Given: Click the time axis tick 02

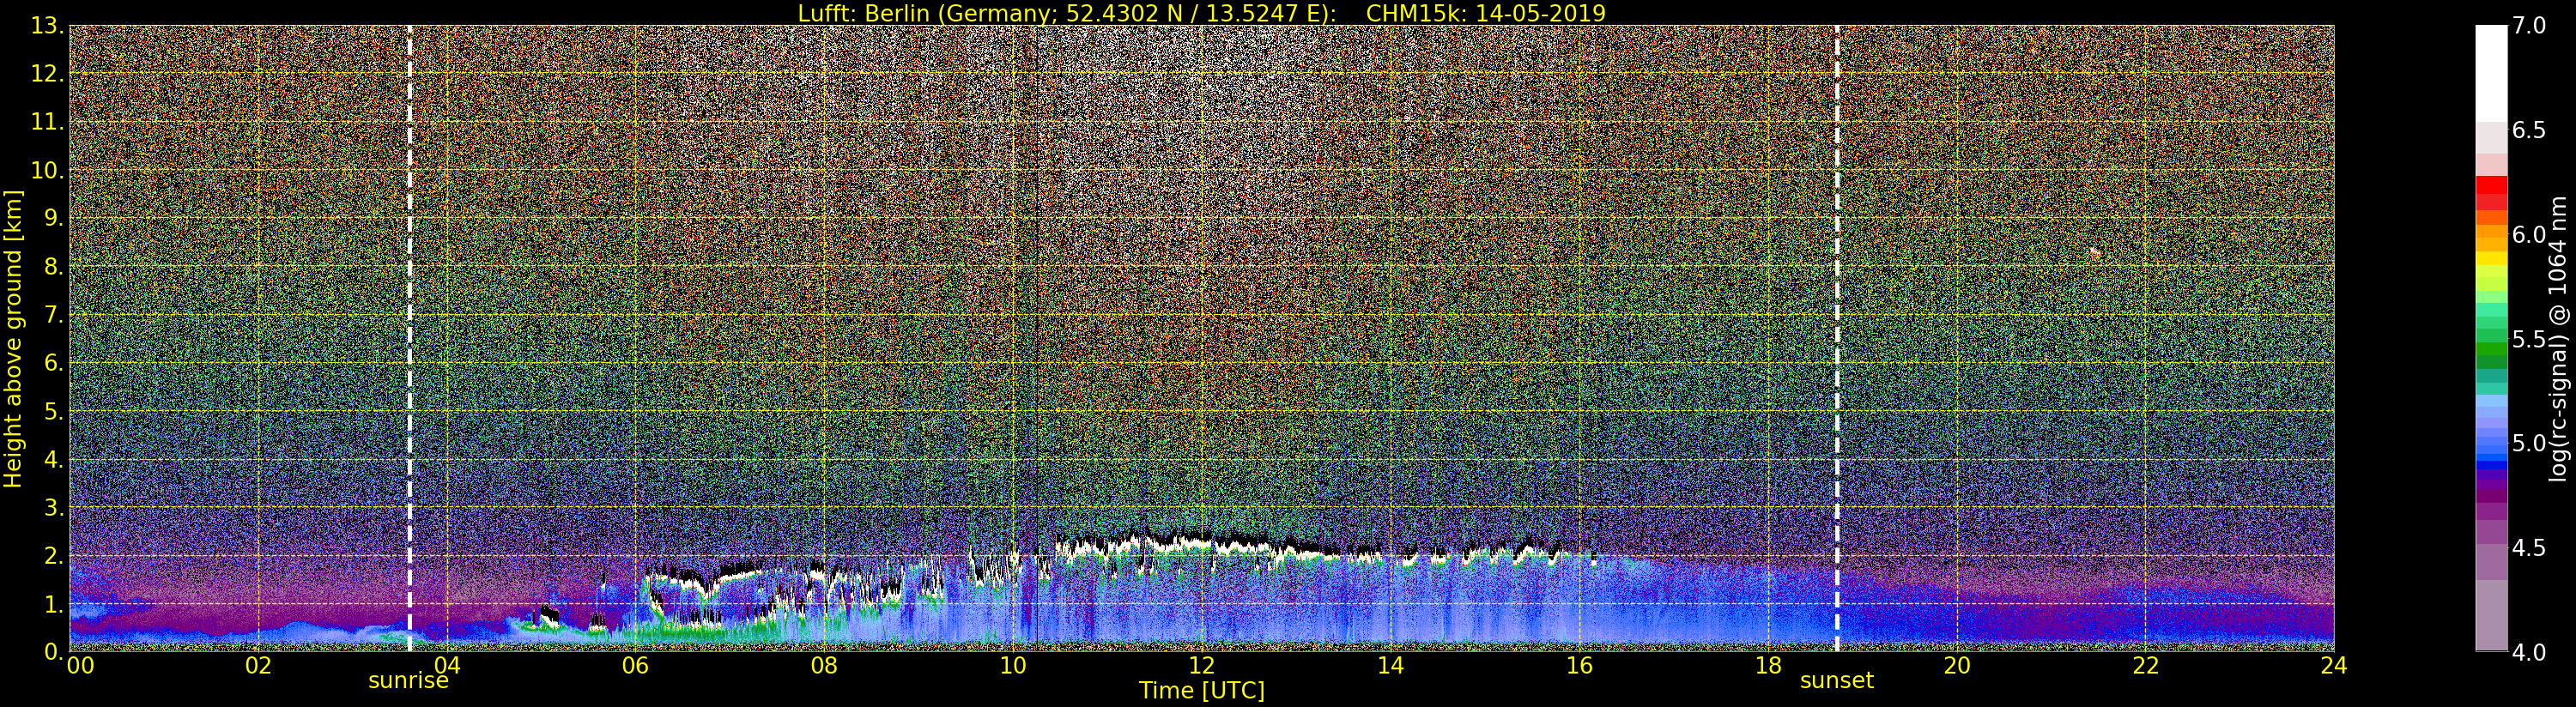Looking at the screenshot, I should point(258,667).
